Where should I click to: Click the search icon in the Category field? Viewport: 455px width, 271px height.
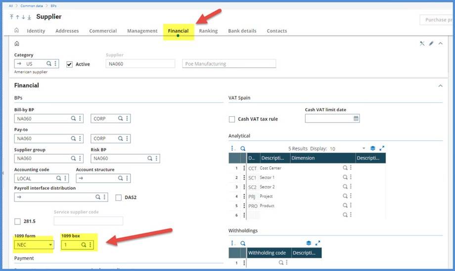(49, 64)
